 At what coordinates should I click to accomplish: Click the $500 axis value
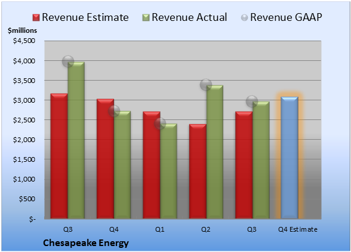(27, 199)
